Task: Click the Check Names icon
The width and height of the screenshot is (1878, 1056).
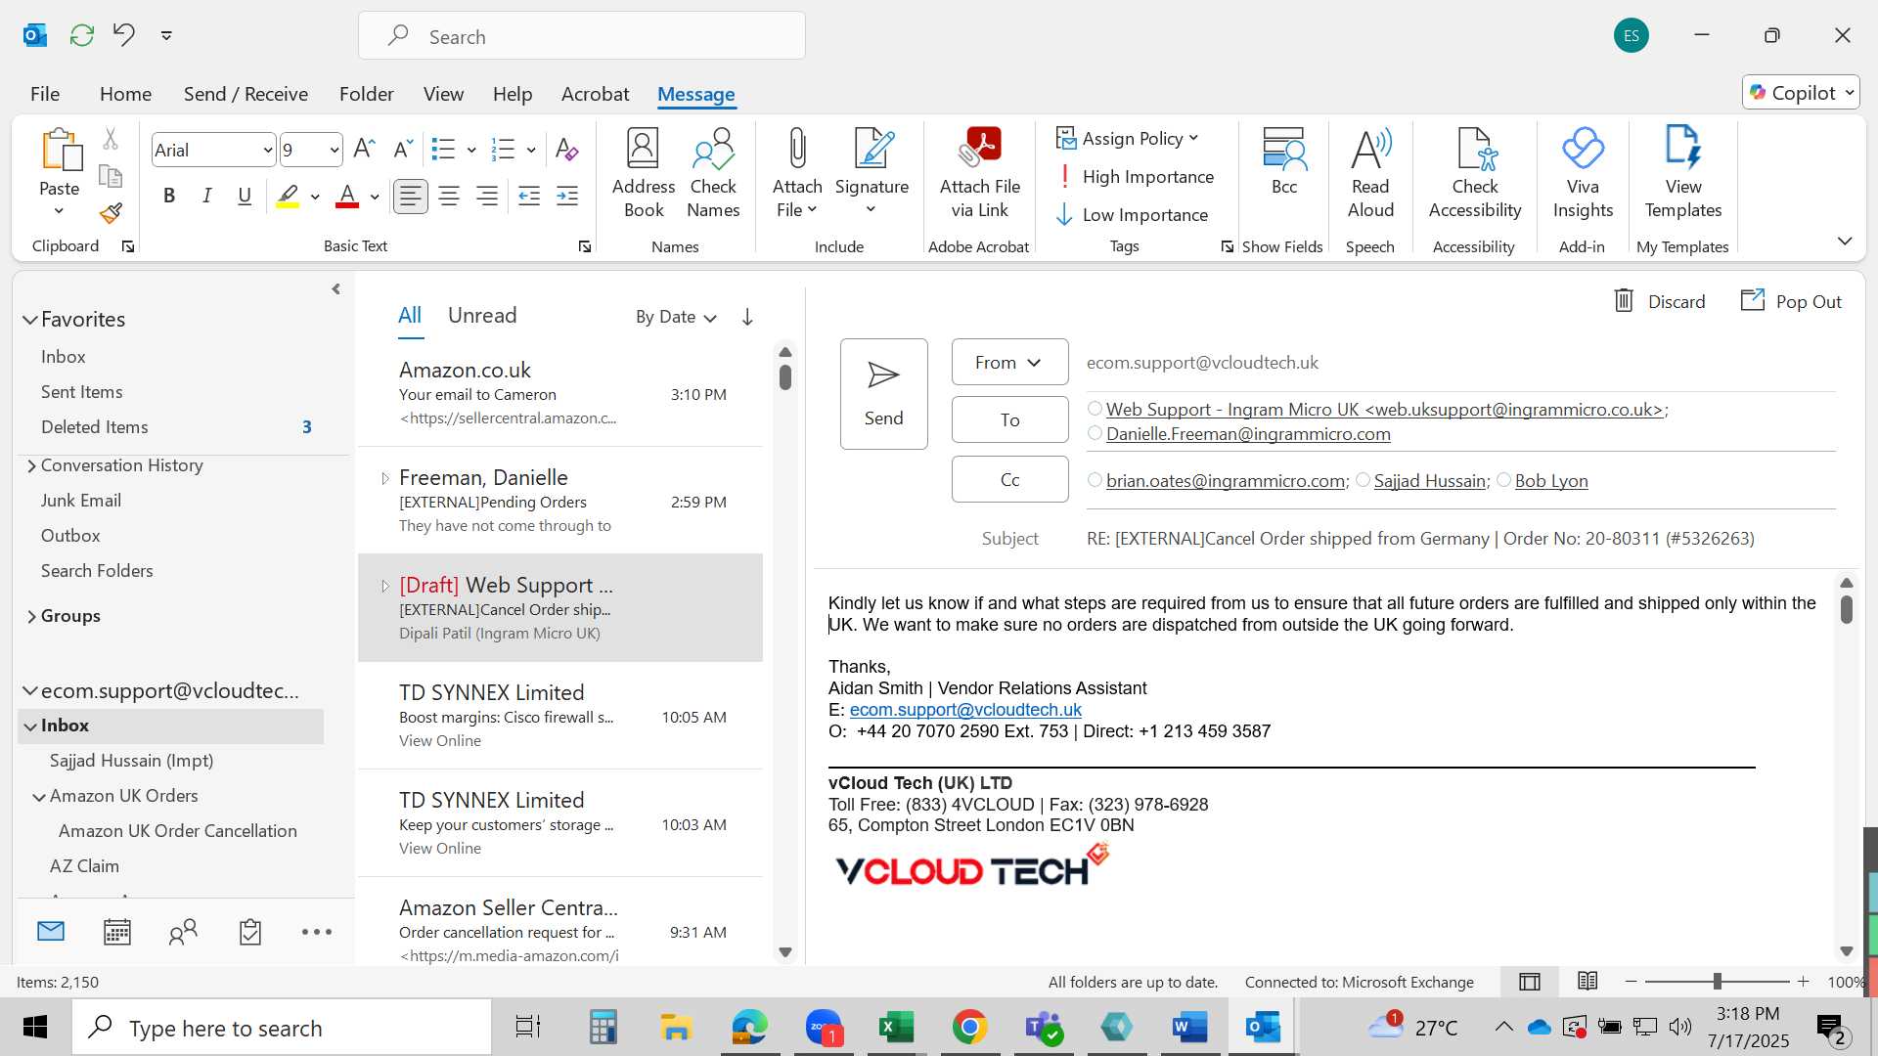Action: pyautogui.click(x=713, y=174)
